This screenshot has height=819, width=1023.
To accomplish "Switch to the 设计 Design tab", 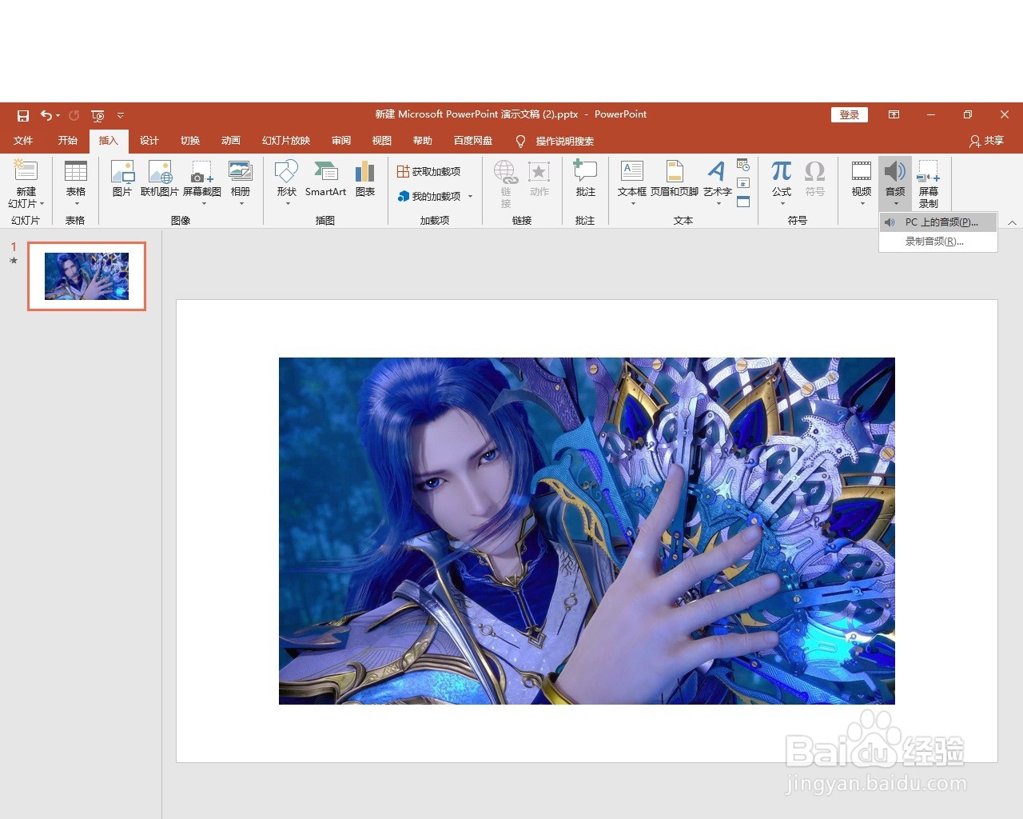I will (x=149, y=141).
